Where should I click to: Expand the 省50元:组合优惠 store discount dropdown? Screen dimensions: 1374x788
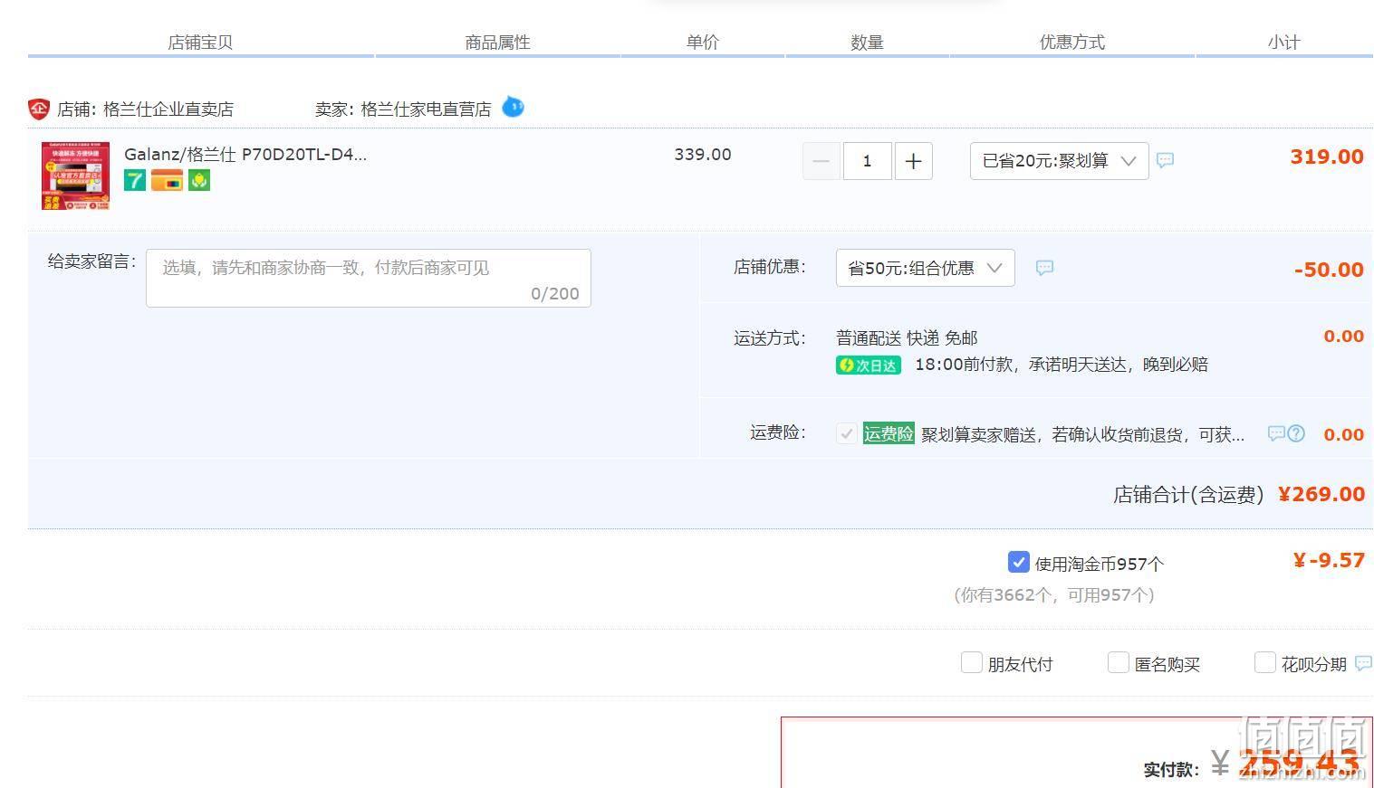925,268
